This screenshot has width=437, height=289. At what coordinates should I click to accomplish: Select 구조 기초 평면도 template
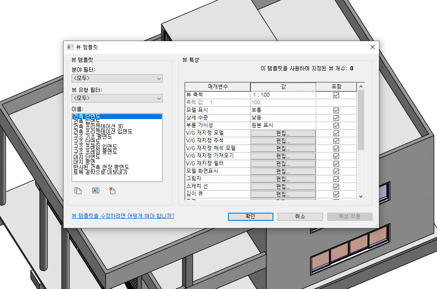(x=92, y=136)
